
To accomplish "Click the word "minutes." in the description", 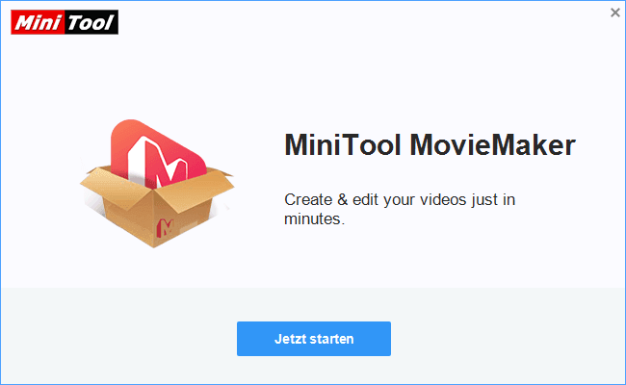I will tap(314, 219).
